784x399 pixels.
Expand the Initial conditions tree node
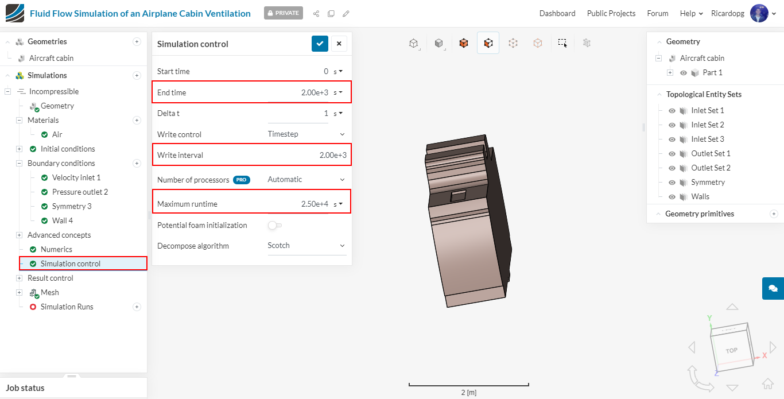coord(19,149)
